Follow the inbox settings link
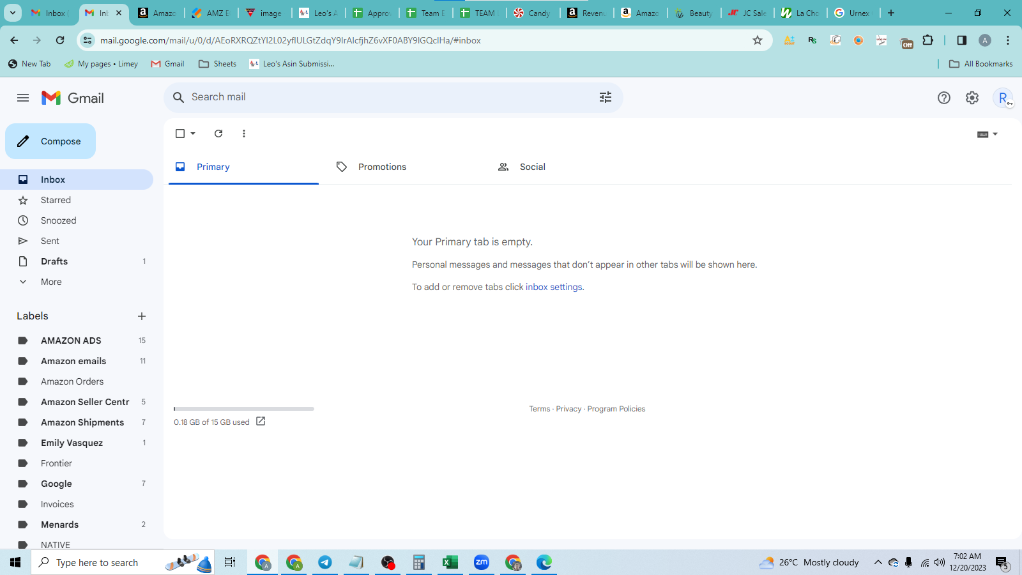Viewport: 1022px width, 575px height. pyautogui.click(x=554, y=287)
